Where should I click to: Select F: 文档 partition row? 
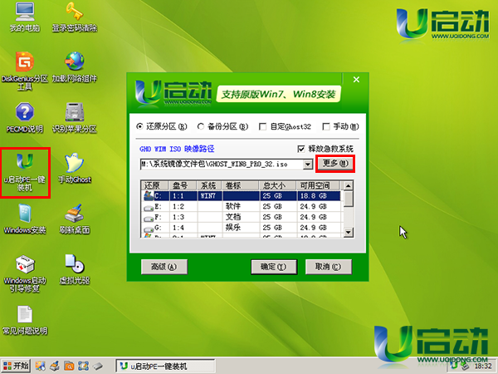pyautogui.click(x=242, y=217)
